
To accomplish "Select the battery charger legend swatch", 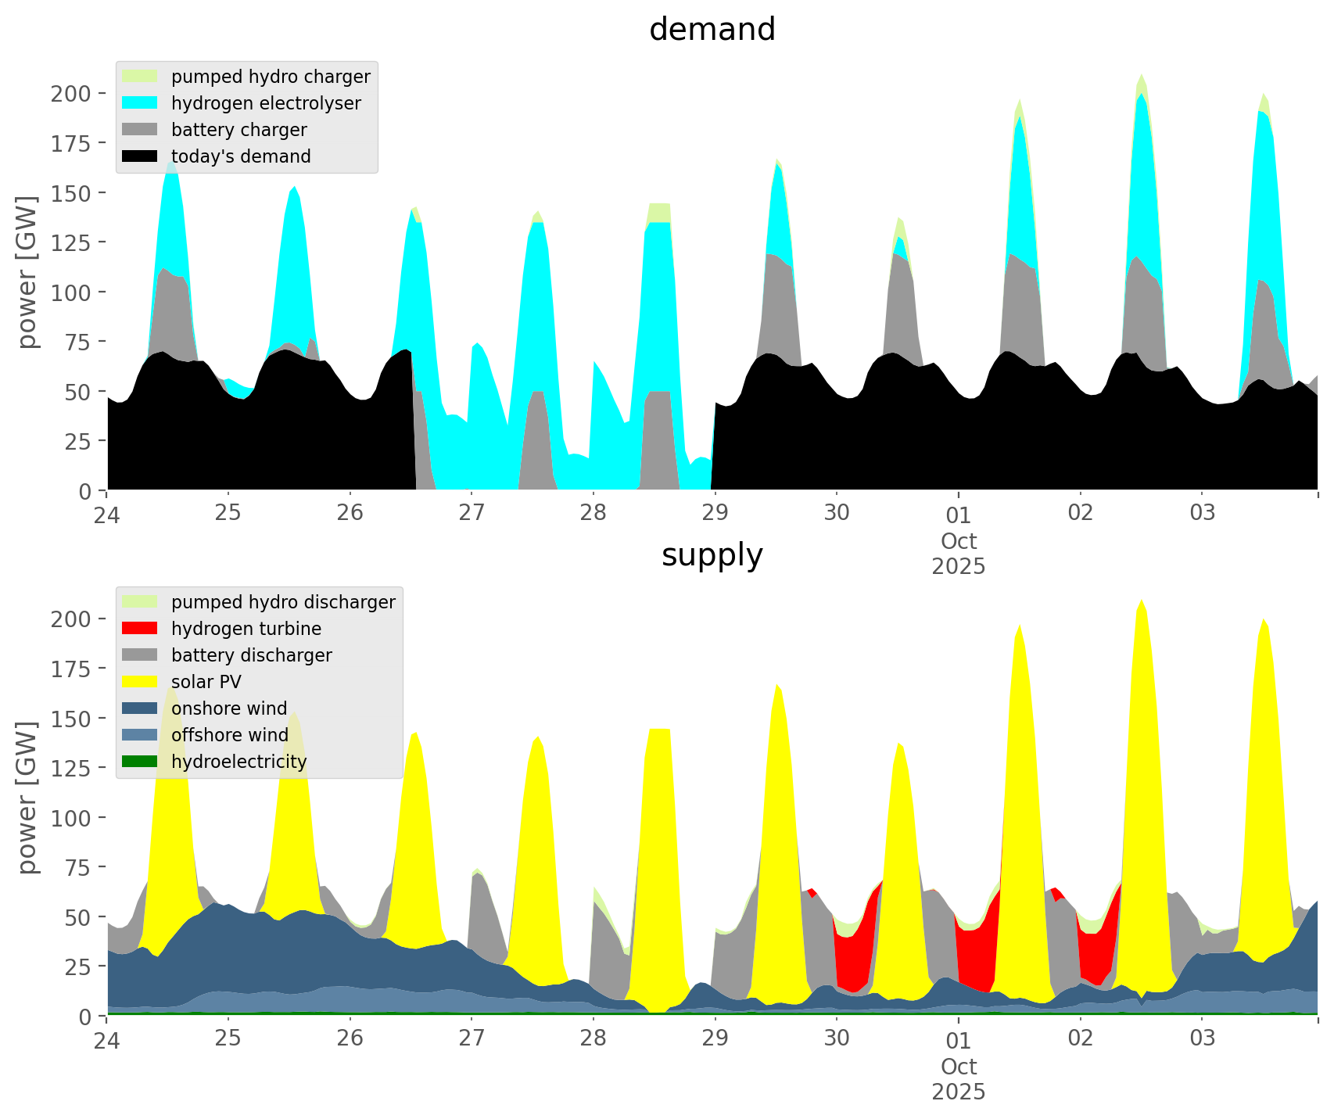I will 140,130.
